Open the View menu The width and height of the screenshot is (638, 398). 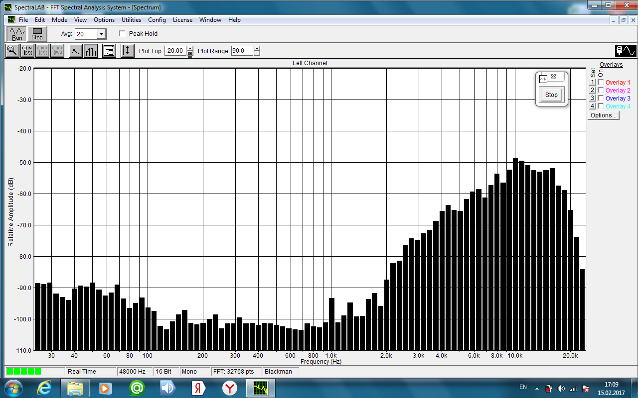(80, 20)
